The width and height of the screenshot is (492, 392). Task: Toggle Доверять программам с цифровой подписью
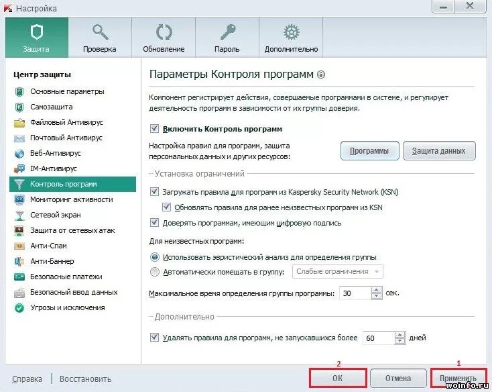click(x=154, y=222)
